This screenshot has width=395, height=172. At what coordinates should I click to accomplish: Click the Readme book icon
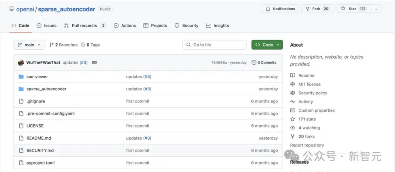point(293,75)
